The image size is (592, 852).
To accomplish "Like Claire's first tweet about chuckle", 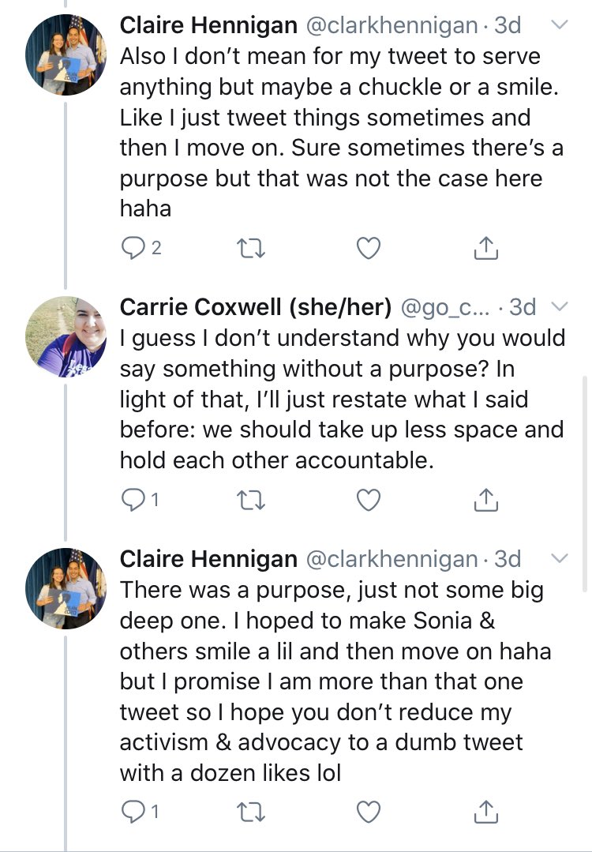I will [x=369, y=248].
